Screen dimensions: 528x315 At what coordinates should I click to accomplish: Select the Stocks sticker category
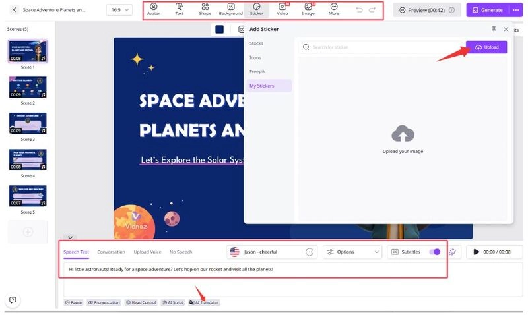[x=256, y=43]
